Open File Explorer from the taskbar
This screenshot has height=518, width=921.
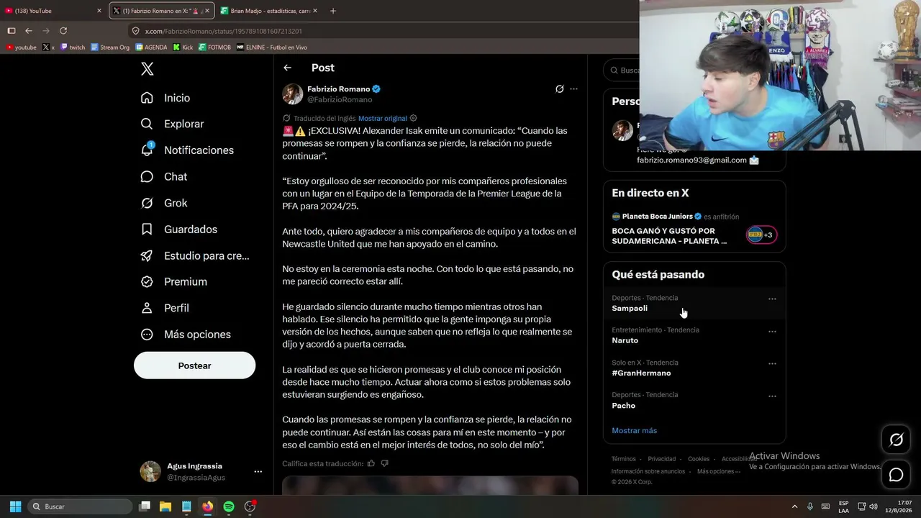[165, 506]
